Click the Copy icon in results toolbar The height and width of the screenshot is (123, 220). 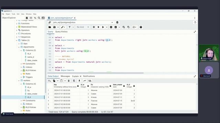point(54,81)
